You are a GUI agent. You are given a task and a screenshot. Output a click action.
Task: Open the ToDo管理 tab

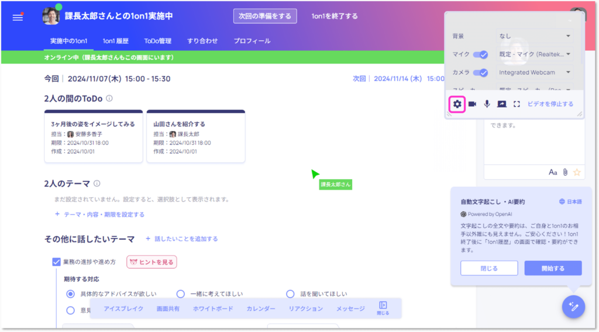point(158,41)
